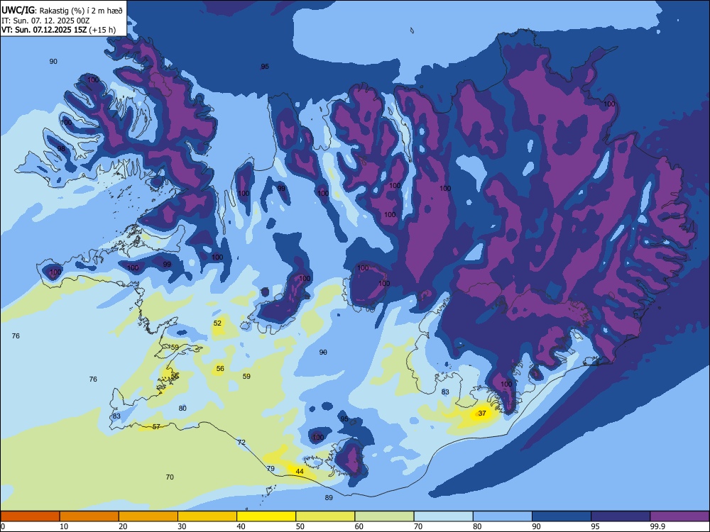Click the legend tick label '20'
This screenshot has width=710, height=532.
123,526
